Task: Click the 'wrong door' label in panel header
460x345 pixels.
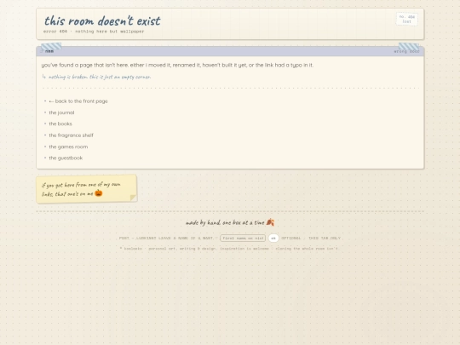Action: coord(406,51)
